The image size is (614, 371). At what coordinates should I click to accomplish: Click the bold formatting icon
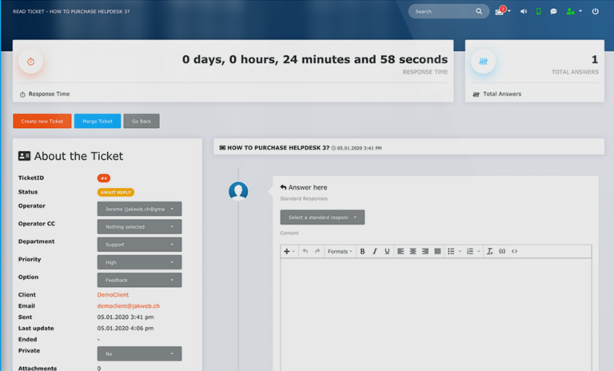(x=362, y=251)
